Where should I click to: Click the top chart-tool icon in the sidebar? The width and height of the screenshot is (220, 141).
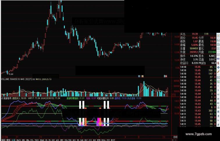(x=218, y=36)
